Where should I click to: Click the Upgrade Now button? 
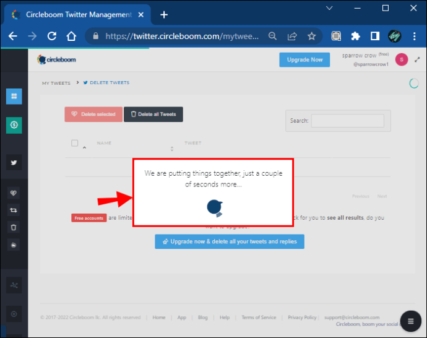304,59
